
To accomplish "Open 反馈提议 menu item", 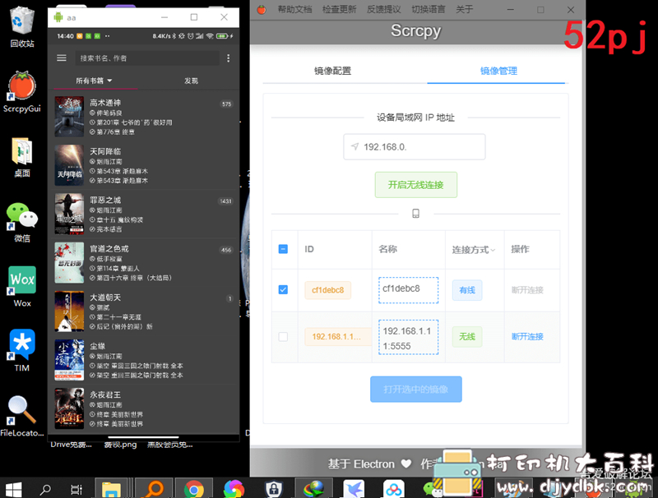I will coord(383,9).
